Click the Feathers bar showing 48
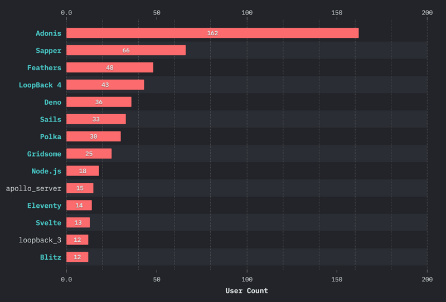This screenshot has width=446, height=302. 110,67
